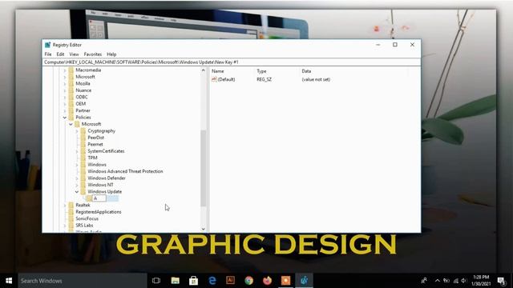Select the SonicFocus folder icon
The height and width of the screenshot is (288, 513).
[x=71, y=218]
